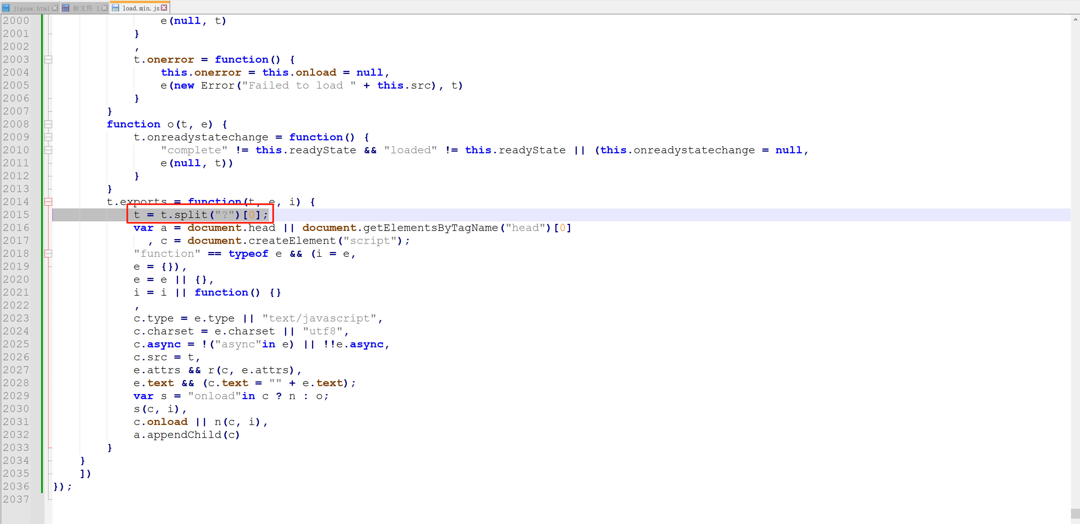Collapse the fold marker at line 2010
Viewport: 1080px width, 524px height.
click(48, 150)
